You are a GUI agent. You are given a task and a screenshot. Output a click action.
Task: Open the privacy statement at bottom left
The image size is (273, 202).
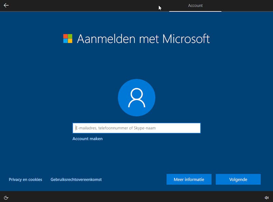click(25, 179)
